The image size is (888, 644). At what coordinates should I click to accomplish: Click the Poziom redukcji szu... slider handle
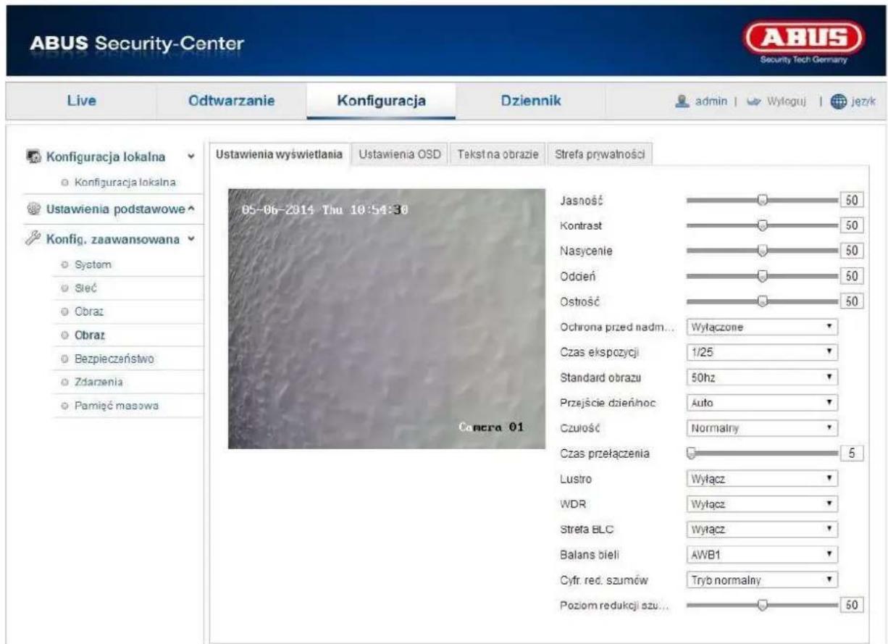pos(762,606)
